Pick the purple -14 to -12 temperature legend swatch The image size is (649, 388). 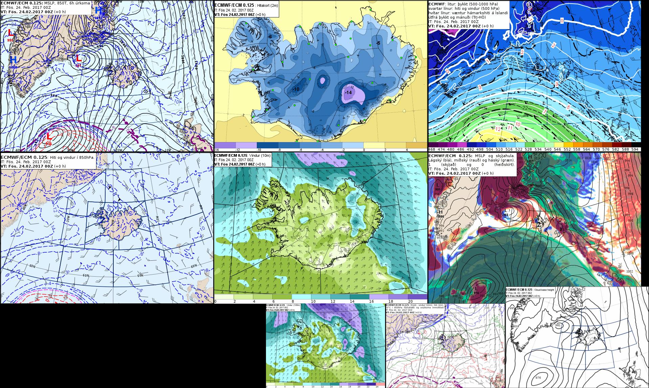pyautogui.click(x=226, y=145)
